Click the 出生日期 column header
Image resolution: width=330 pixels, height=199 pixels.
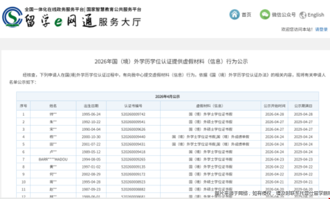coord(91,106)
